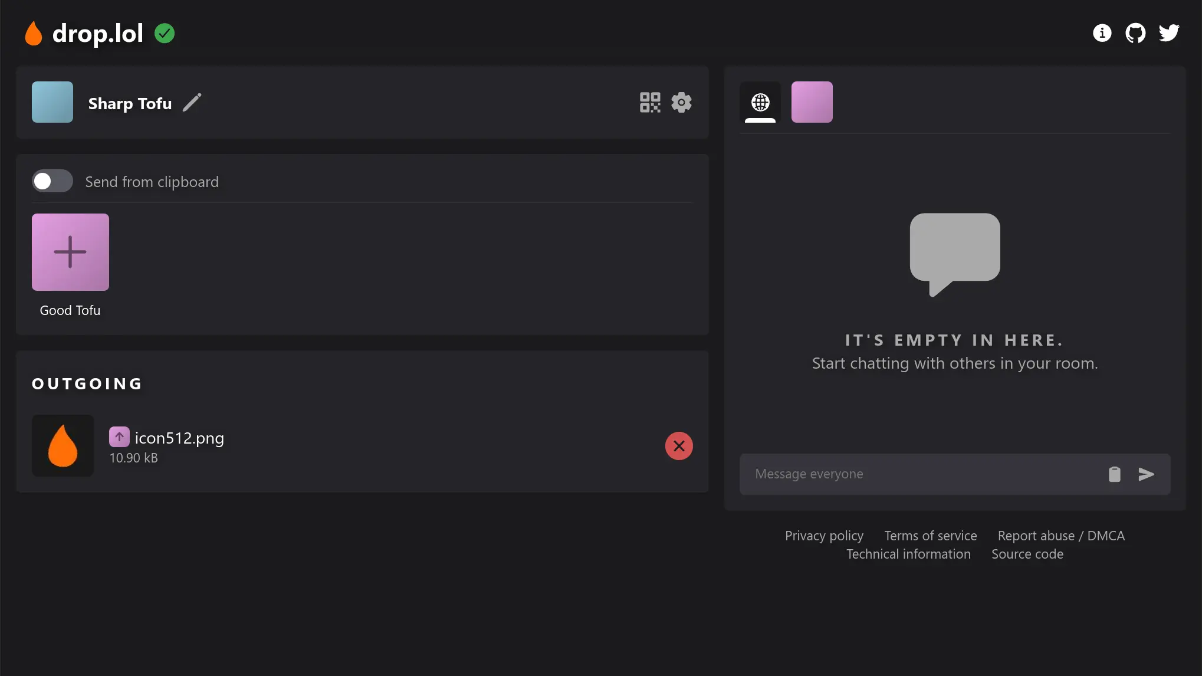Enable Send from clipboard
This screenshot has width=1202, height=676.
coord(52,181)
